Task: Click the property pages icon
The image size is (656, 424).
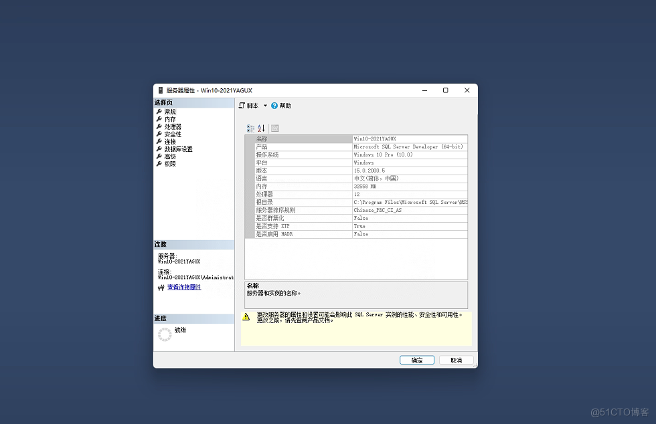Action: (275, 128)
